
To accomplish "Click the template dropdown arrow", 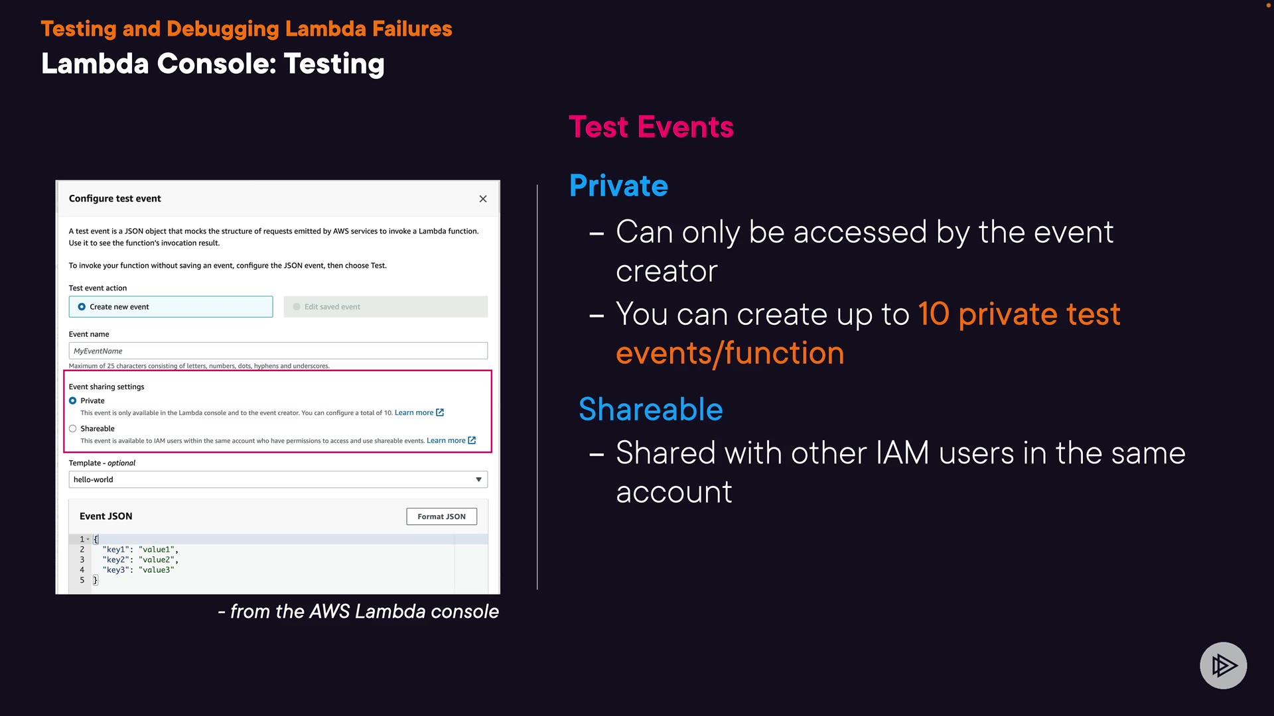I will point(478,479).
